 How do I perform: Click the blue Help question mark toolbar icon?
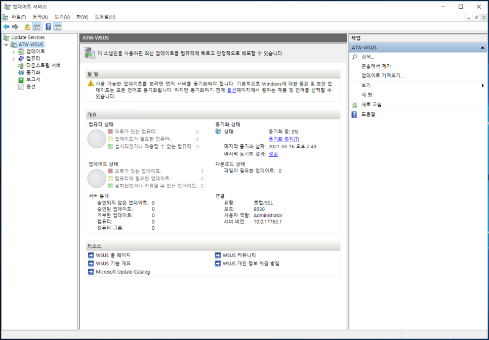(48, 27)
